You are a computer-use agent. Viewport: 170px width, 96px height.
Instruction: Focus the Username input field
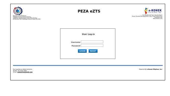[x=92, y=42]
